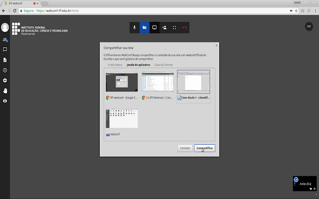Click the screen share monitor icon
319x199 pixels.
click(155, 27)
